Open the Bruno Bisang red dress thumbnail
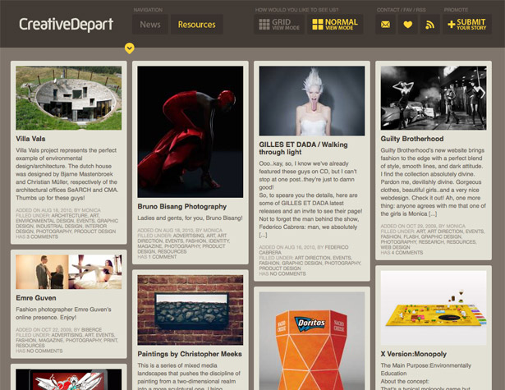This screenshot has width=505, height=390. [191, 132]
